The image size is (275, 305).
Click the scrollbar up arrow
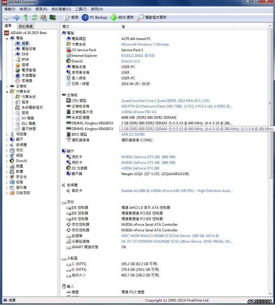270,26
